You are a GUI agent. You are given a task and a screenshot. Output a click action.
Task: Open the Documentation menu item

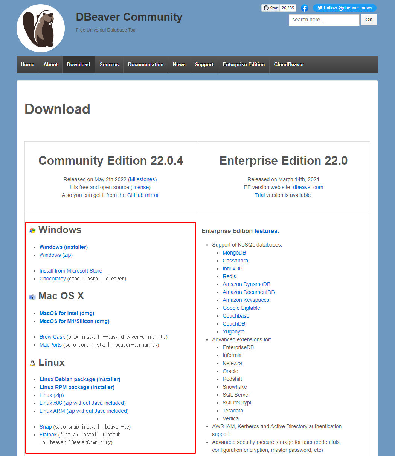tap(146, 64)
